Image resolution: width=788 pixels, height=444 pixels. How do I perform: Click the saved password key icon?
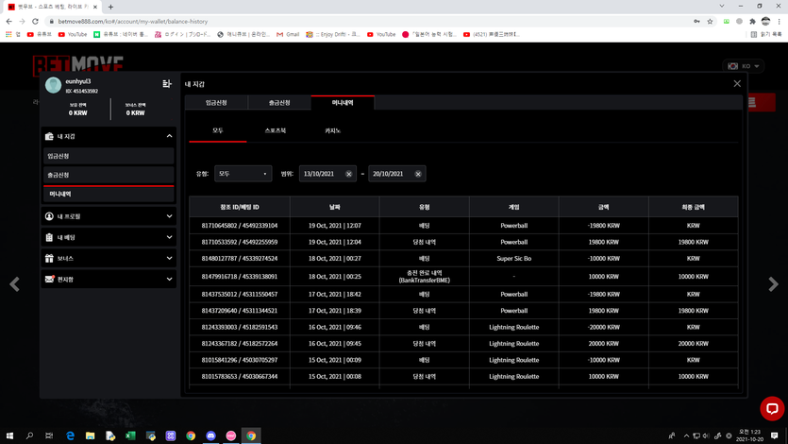point(696,21)
